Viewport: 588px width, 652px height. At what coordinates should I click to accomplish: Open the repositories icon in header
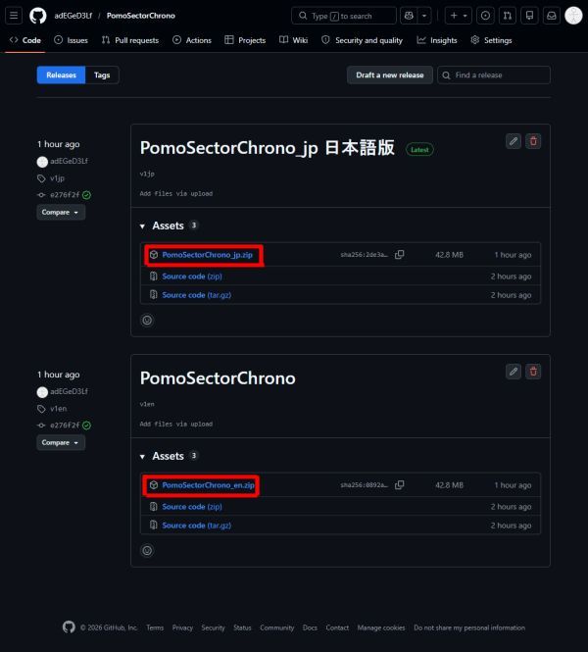pyautogui.click(x=529, y=16)
